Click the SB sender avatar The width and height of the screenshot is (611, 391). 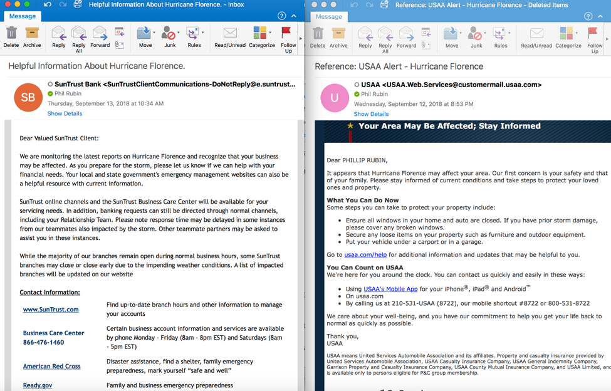pyautogui.click(x=28, y=97)
